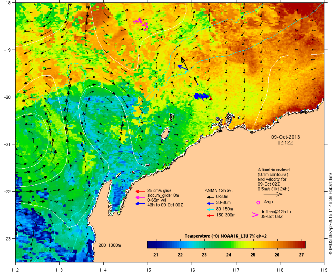This screenshot has width=336, height=272.
Task: Click the '200 1000m' depth contour label
Action: coord(110,245)
